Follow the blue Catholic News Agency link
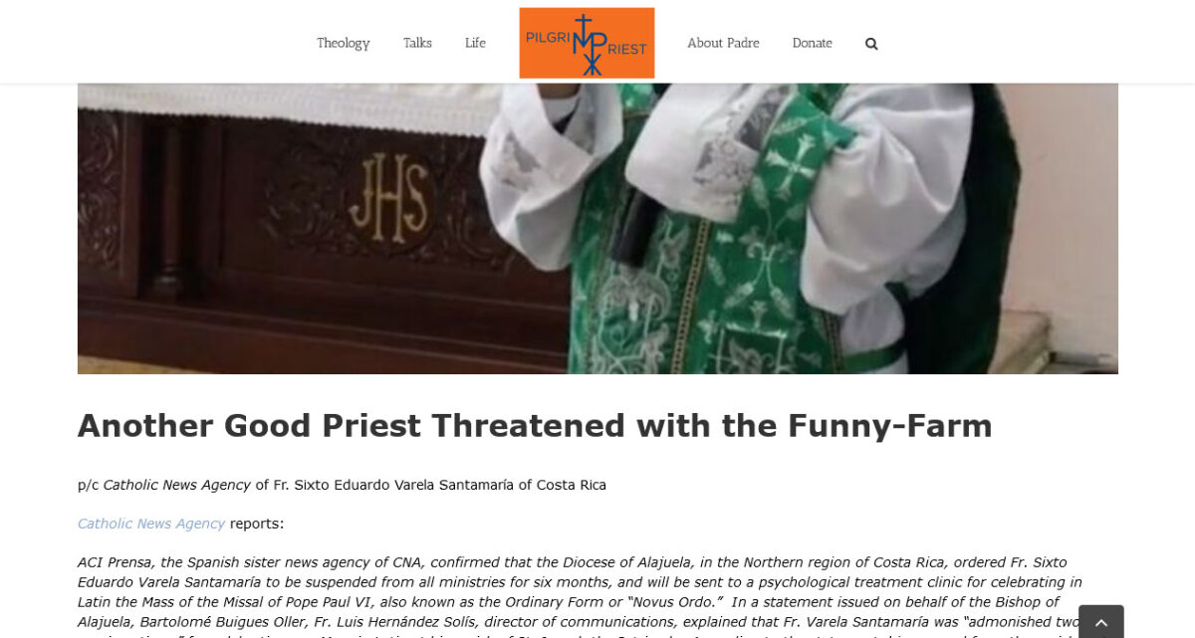The height and width of the screenshot is (638, 1195). tap(151, 524)
